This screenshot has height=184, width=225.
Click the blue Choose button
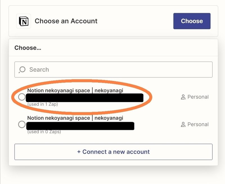pos(192,21)
